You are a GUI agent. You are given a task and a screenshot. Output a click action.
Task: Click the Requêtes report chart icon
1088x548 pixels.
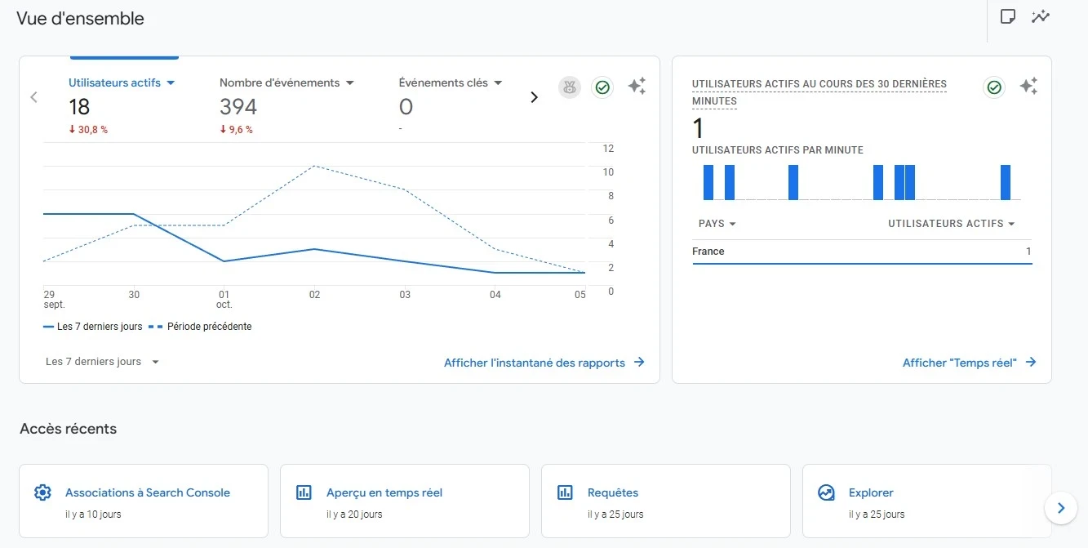click(x=564, y=492)
